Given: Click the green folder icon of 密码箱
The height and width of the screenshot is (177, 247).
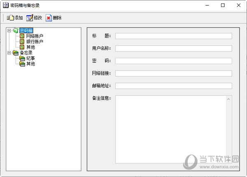Looking at the screenshot, I should (16, 31).
